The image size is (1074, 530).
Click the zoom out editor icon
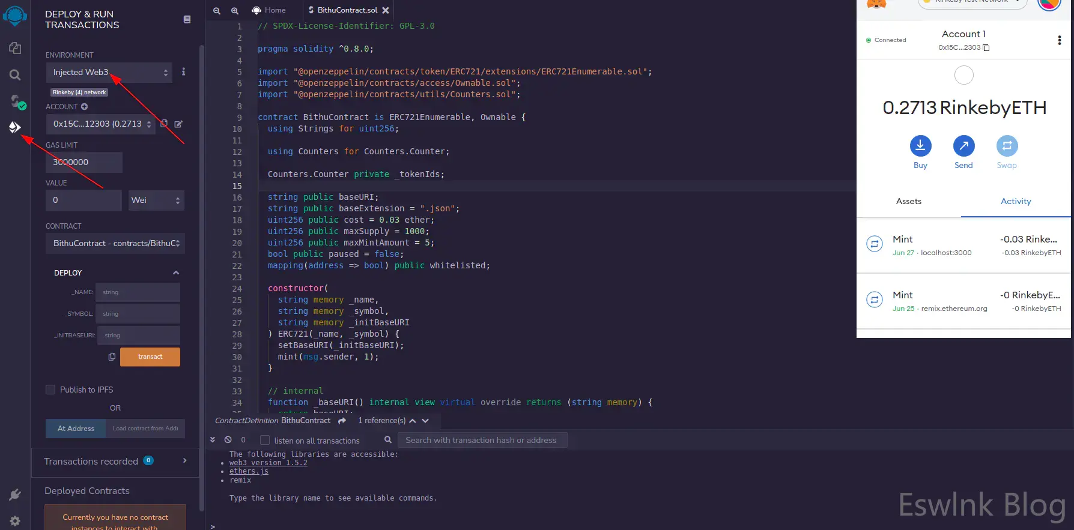click(x=217, y=10)
